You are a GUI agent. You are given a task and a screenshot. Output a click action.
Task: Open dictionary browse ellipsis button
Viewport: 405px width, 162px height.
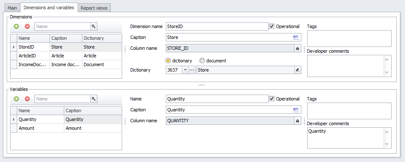tap(192, 70)
